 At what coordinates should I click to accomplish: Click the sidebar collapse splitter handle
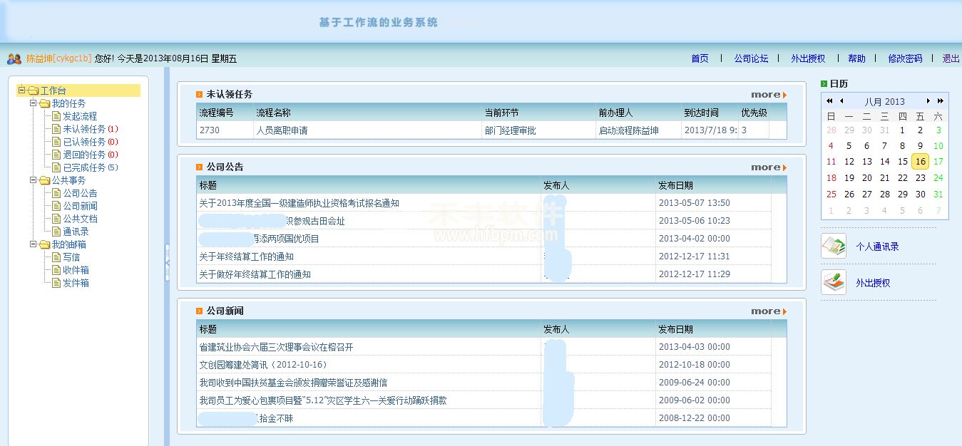167,261
